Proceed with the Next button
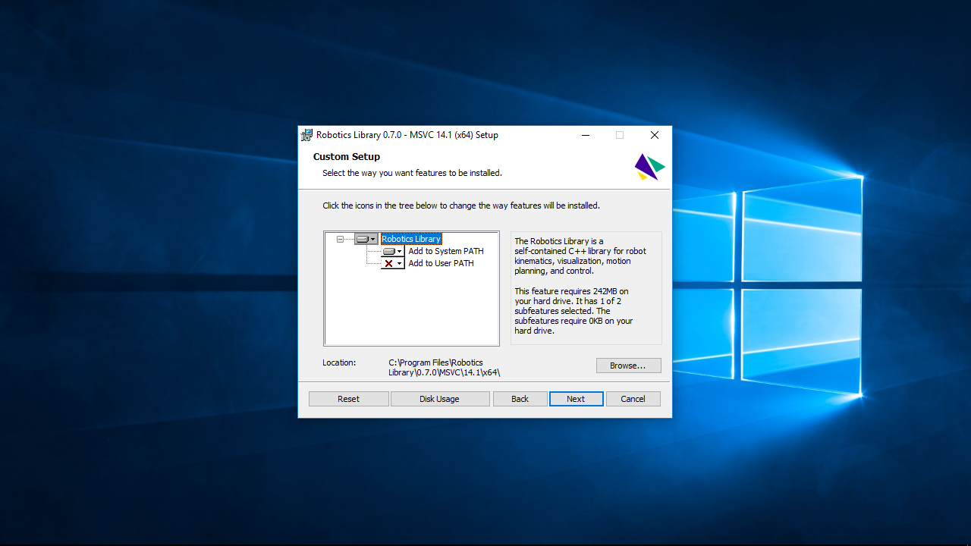Screen dimensions: 971x546 pyautogui.click(x=576, y=399)
